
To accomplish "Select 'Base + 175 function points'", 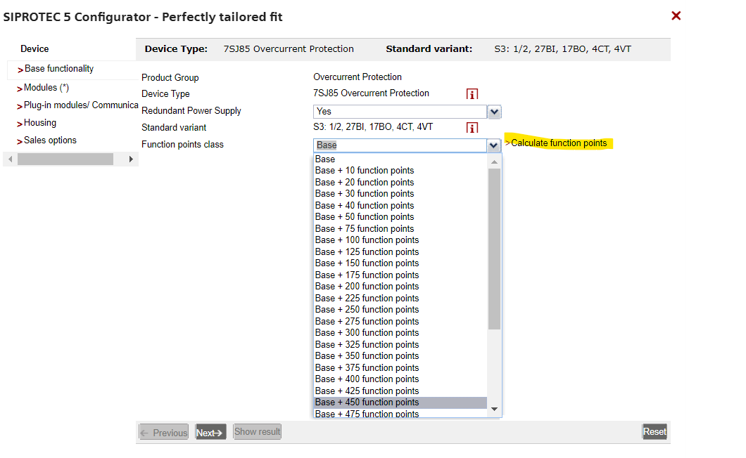I will coord(400,275).
